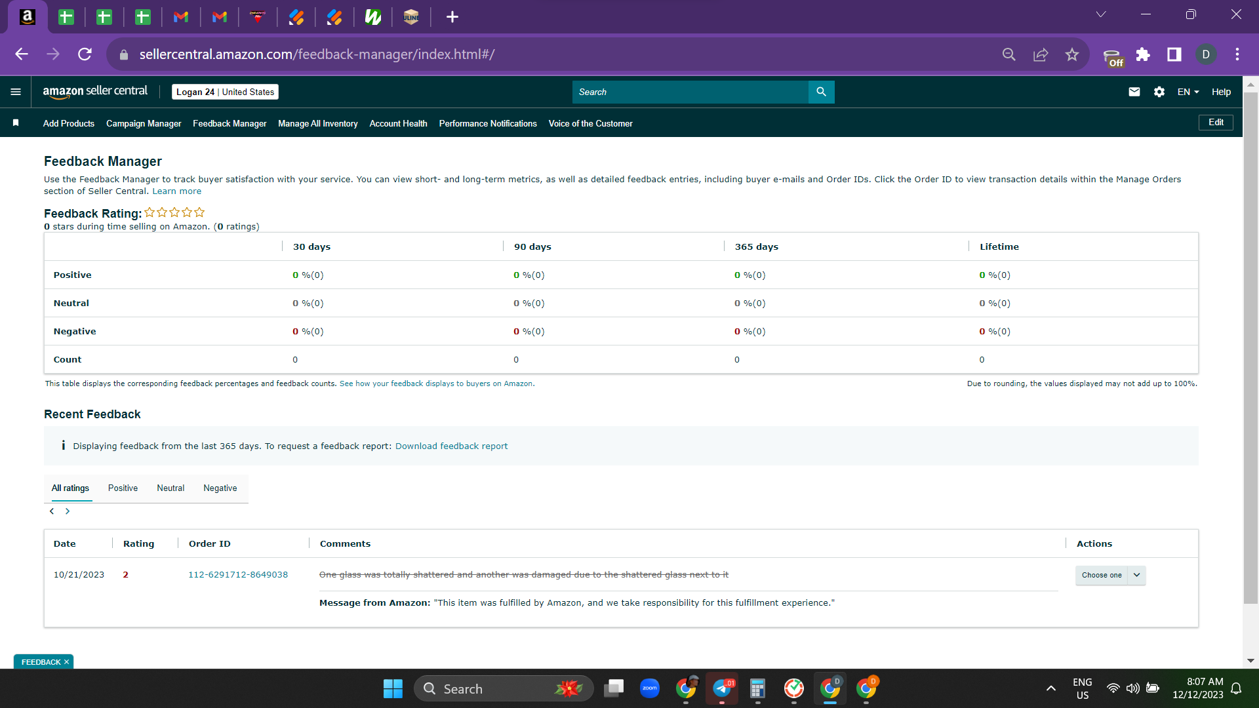Screen dimensions: 1259x708
Task: Select the Negative feedback tab
Action: point(220,488)
